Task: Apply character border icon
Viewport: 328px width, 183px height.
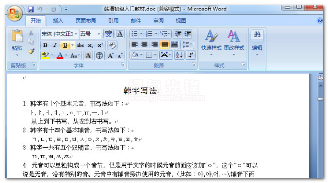Action: pyautogui.click(x=120, y=33)
